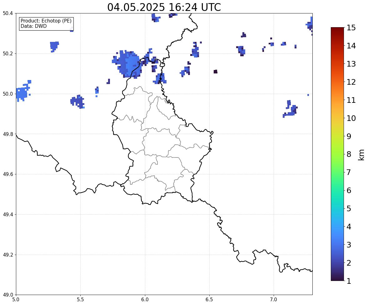This screenshot has width=368, height=305.
Task: Pick the colorbar tick label 15
Action: [x=351, y=28]
